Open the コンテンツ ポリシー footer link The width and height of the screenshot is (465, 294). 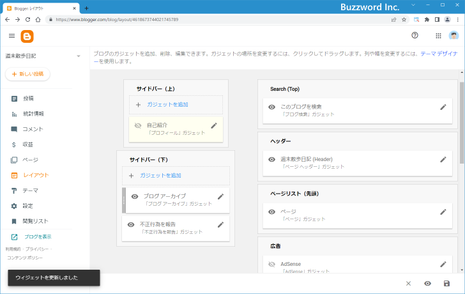coord(25,258)
